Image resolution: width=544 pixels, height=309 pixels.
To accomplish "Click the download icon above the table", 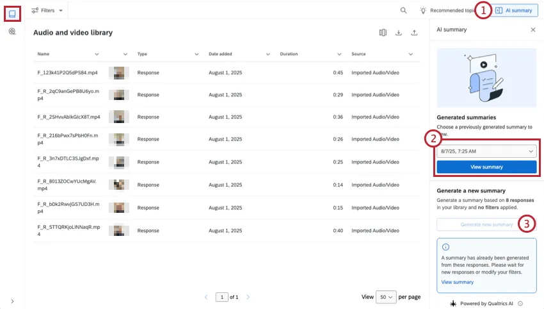I will click(399, 33).
